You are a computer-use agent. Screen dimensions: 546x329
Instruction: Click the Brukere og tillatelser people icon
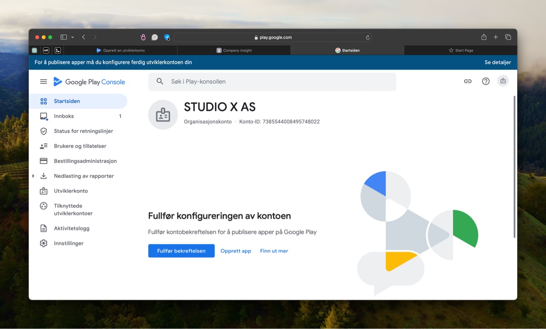44,146
